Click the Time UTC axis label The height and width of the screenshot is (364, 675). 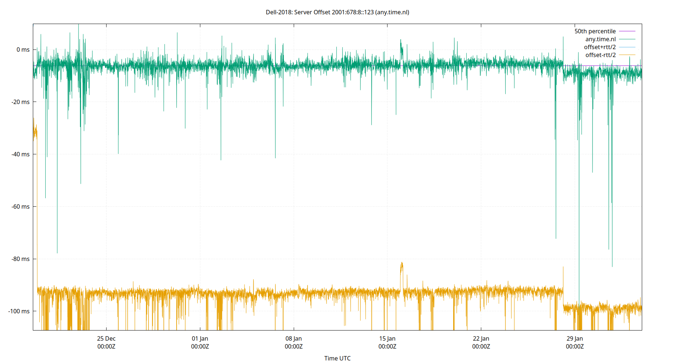337,358
